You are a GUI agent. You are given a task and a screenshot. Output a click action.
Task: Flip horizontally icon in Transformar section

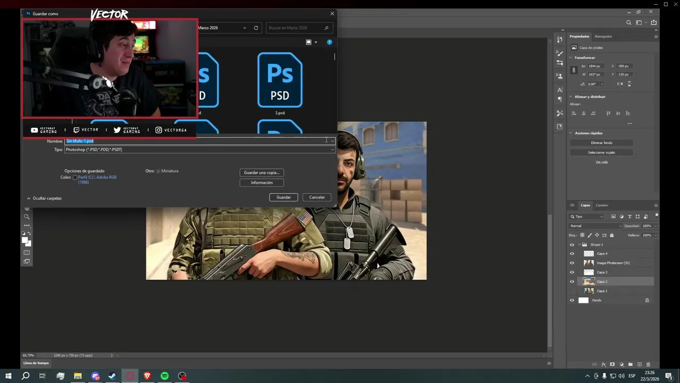[620, 84]
